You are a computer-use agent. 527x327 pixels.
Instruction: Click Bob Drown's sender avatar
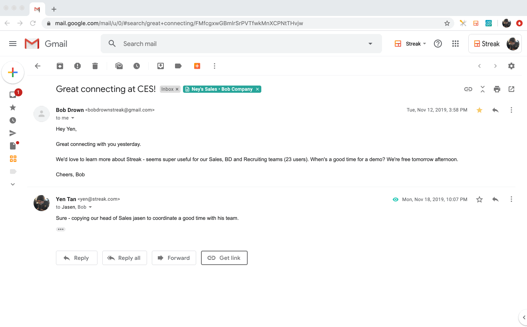(x=42, y=114)
